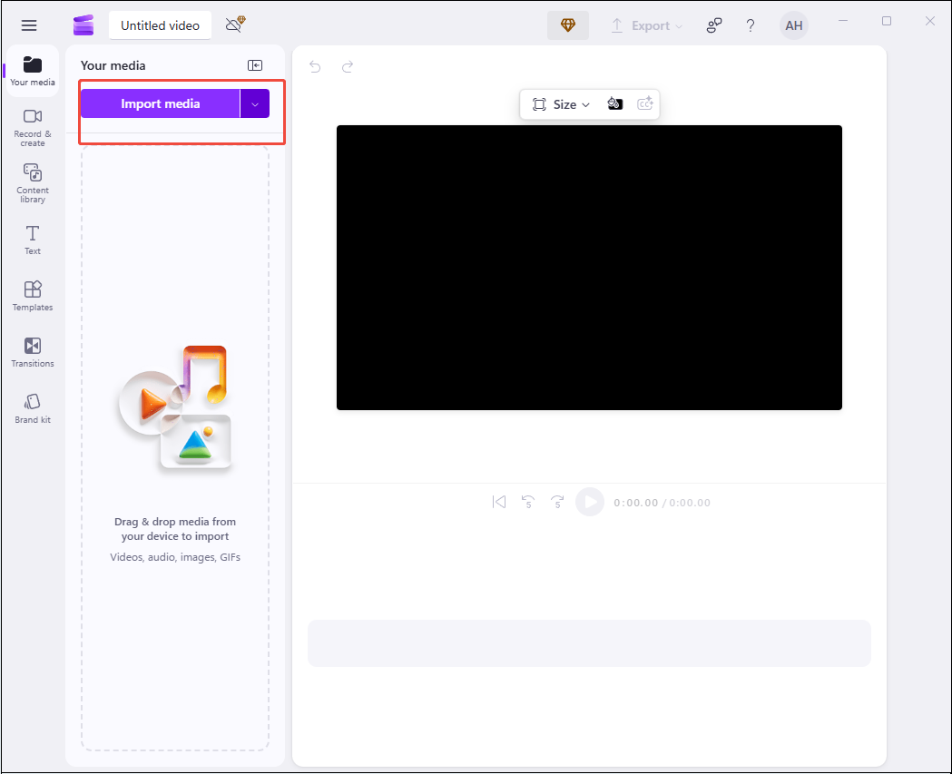Expand the Import media chevron
The height and width of the screenshot is (774, 952).
(255, 103)
